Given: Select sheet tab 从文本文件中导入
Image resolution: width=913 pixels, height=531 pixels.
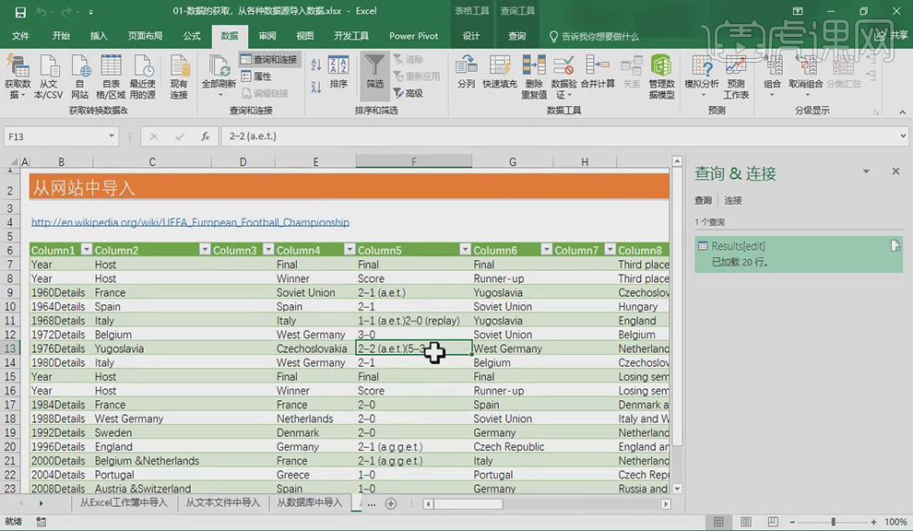Looking at the screenshot, I should [222, 502].
